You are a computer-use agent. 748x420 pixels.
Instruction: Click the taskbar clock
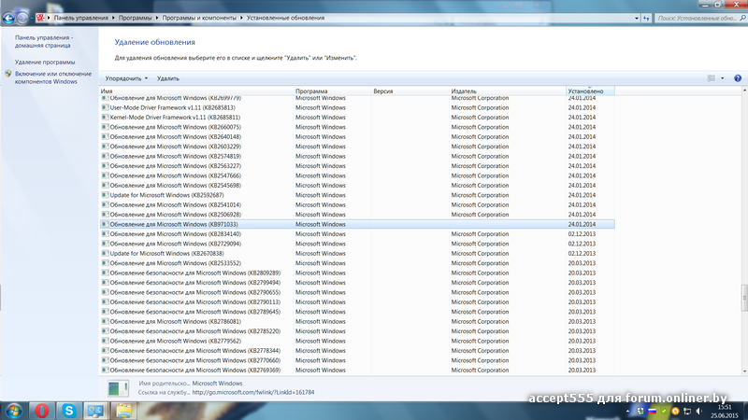(x=724, y=412)
